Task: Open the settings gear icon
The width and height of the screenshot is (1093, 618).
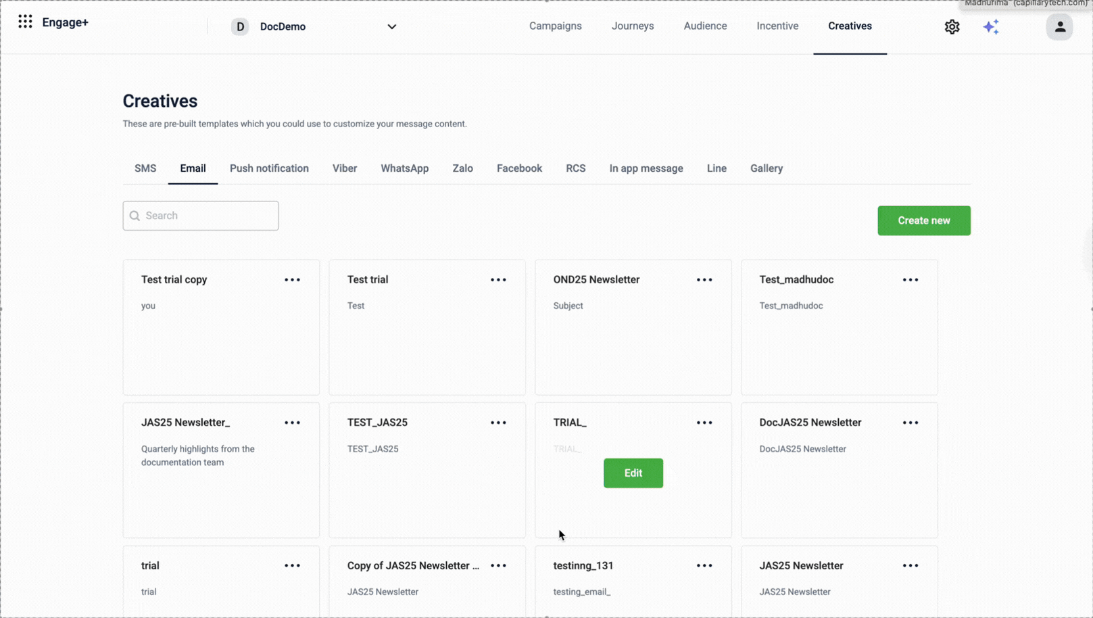Action: [x=952, y=26]
